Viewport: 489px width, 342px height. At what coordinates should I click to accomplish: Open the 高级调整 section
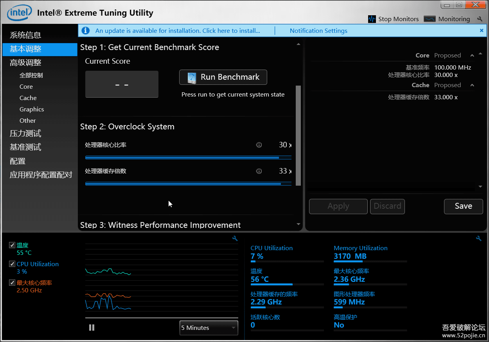tap(25, 63)
